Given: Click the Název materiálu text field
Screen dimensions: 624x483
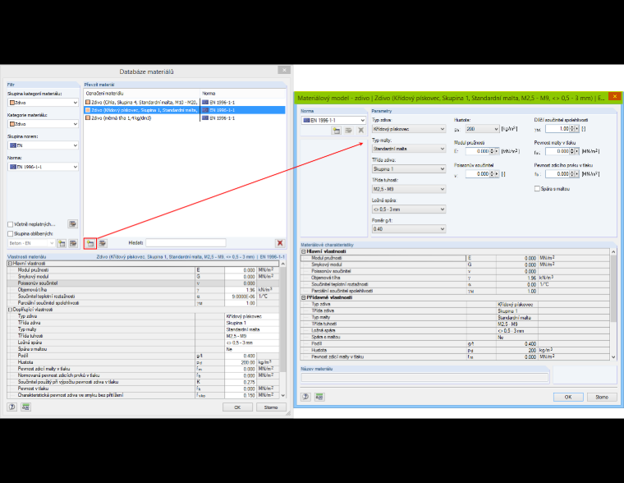Looking at the screenshot, I should tap(424, 378).
